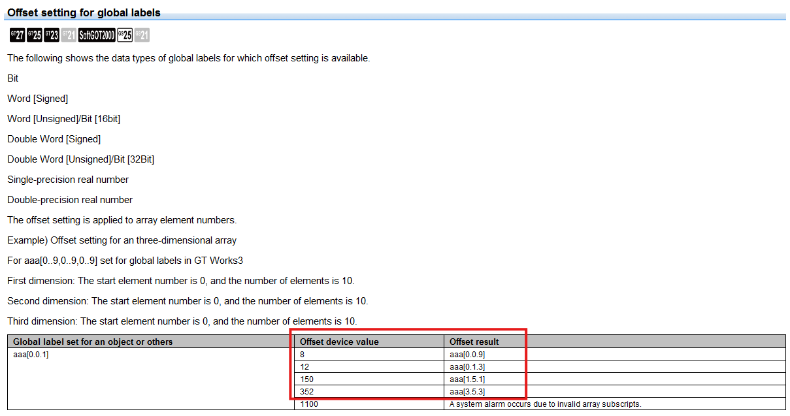The width and height of the screenshot is (790, 416).
Task: Click the GS25 model badge
Action: coord(124,35)
